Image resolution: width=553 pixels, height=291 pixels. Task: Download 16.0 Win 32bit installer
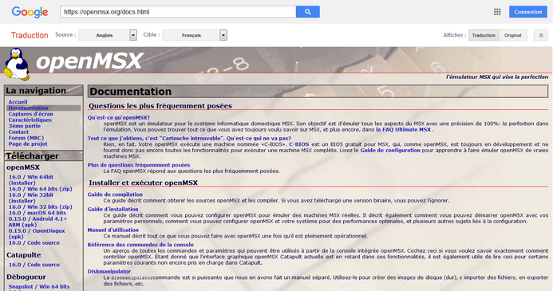[x=30, y=198]
